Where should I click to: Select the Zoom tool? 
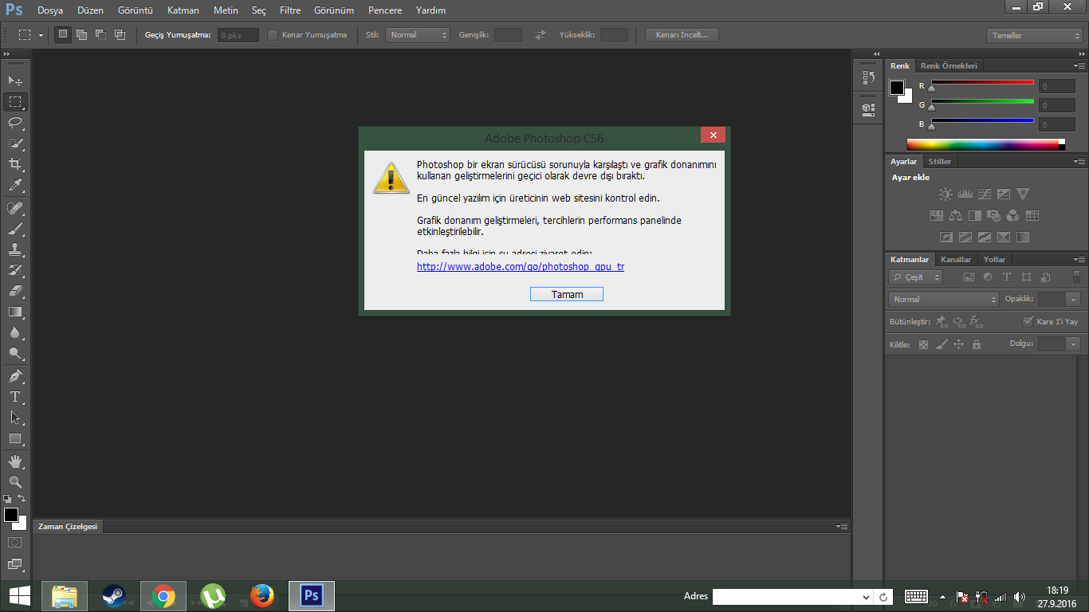tap(15, 482)
